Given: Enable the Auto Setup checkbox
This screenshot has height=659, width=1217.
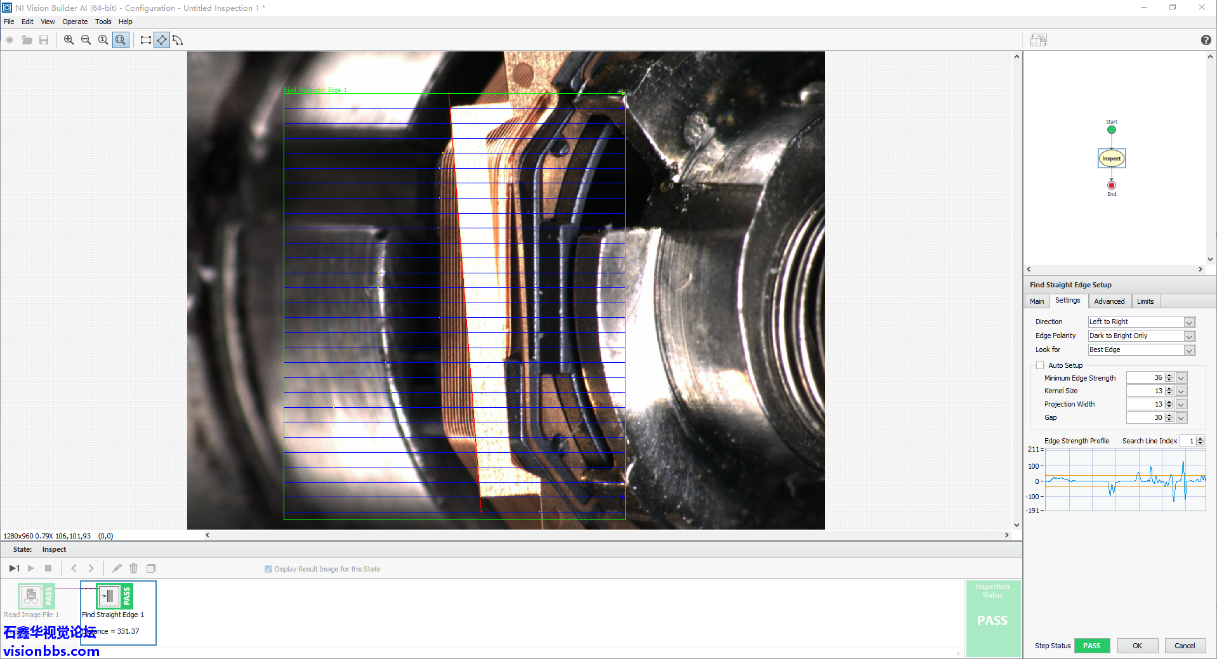Looking at the screenshot, I should [x=1040, y=365].
